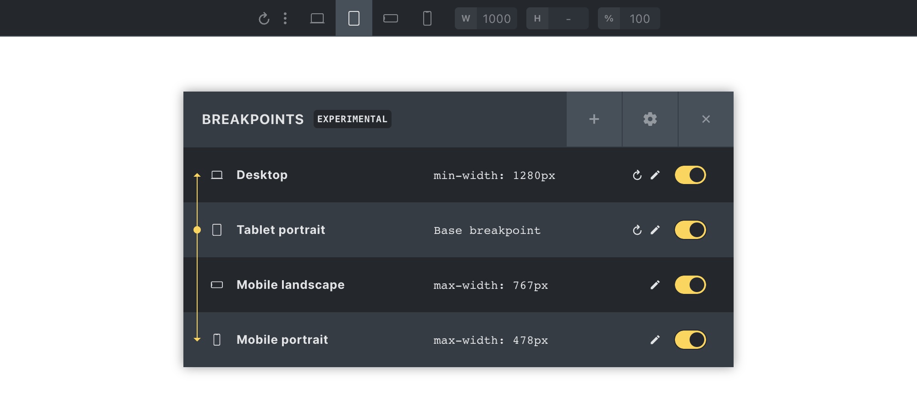Edit the Tablet portrait breakpoint
This screenshot has width=917, height=412.
[655, 230]
